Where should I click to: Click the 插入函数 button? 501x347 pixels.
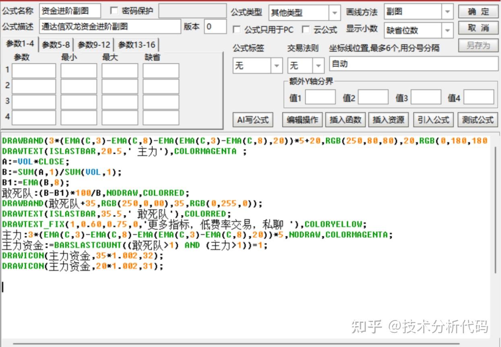[x=345, y=120]
